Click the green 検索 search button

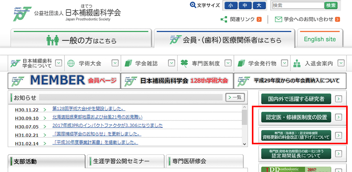click(331, 5)
